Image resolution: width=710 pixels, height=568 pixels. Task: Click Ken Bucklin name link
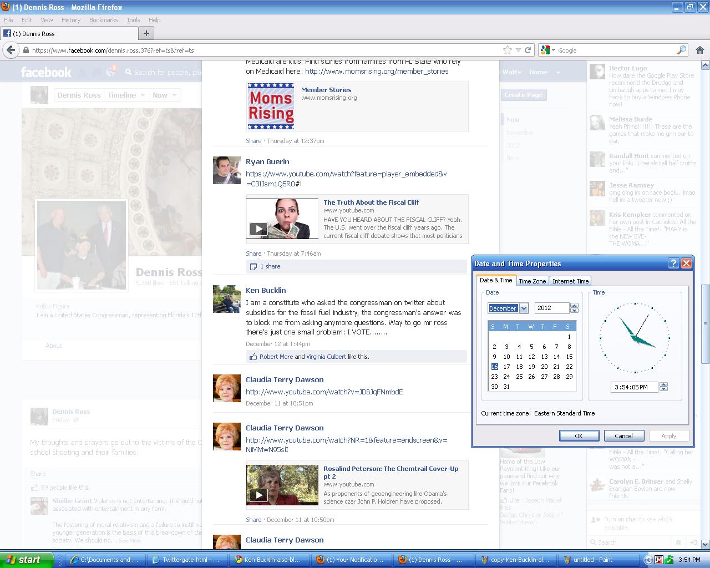(266, 290)
